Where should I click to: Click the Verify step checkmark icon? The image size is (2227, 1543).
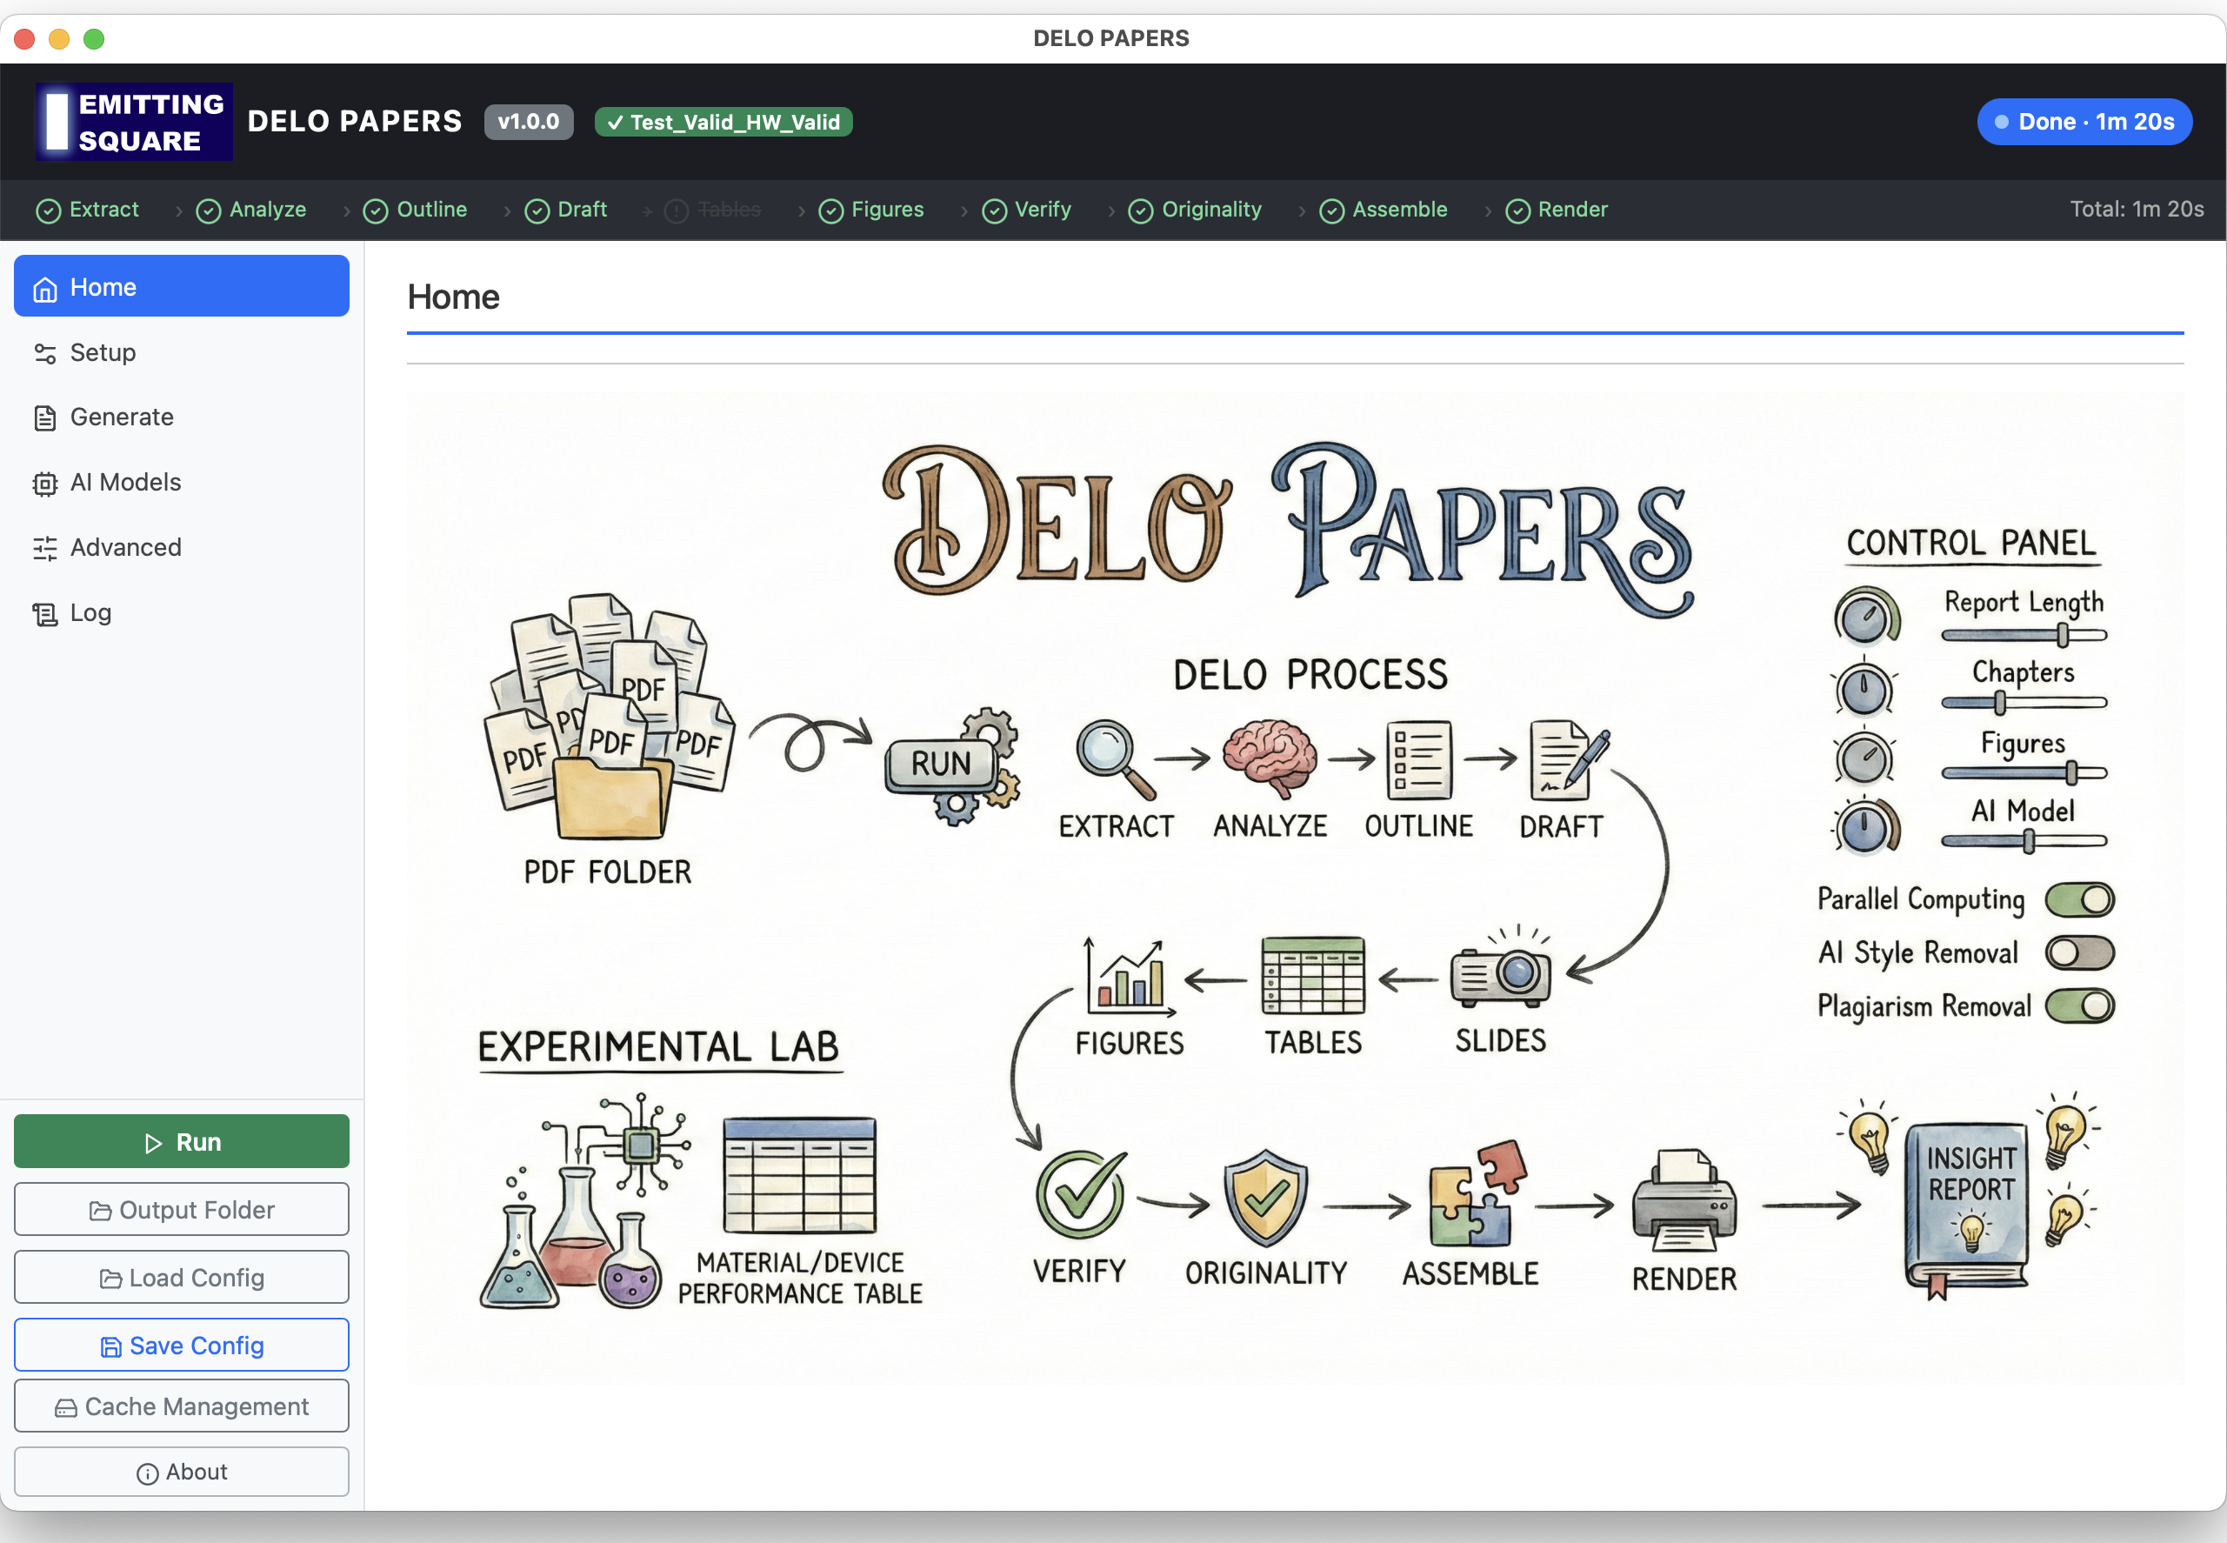click(x=995, y=210)
